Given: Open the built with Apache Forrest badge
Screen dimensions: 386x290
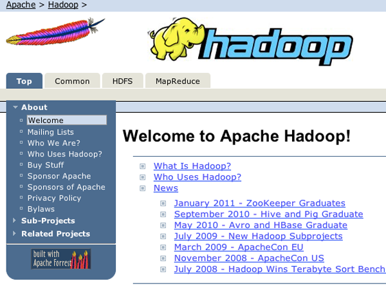Looking at the screenshot, I should pos(61,258).
